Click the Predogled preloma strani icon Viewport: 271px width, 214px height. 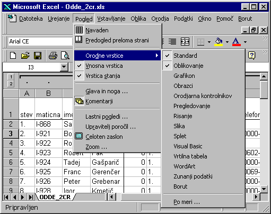click(79, 40)
